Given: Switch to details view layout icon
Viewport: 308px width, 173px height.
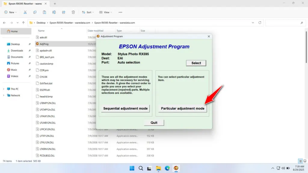Looking at the screenshot, I should (x=300, y=161).
